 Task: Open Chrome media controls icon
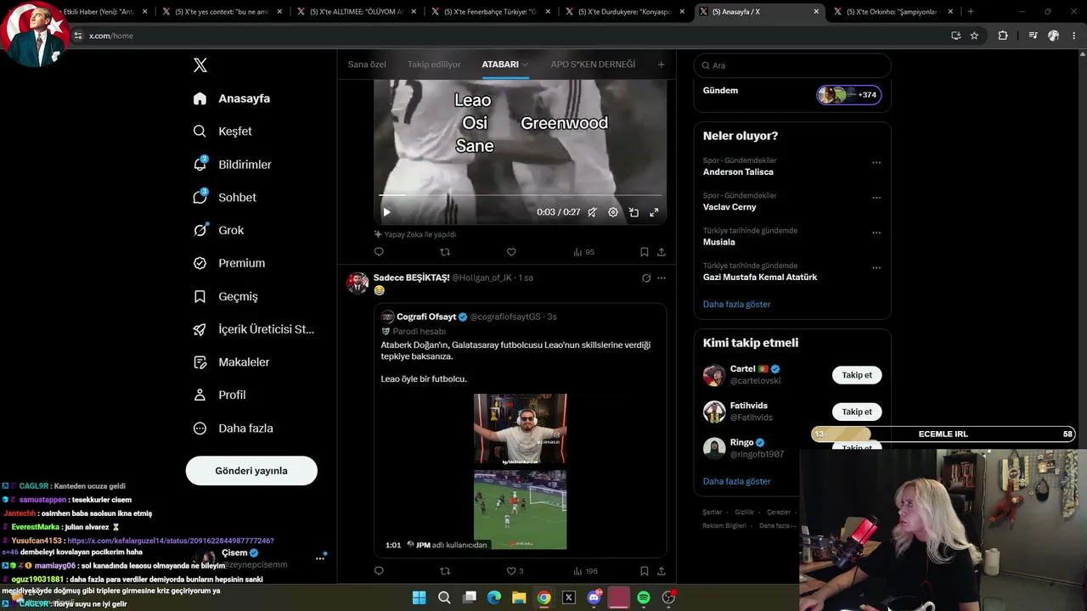click(x=1033, y=36)
